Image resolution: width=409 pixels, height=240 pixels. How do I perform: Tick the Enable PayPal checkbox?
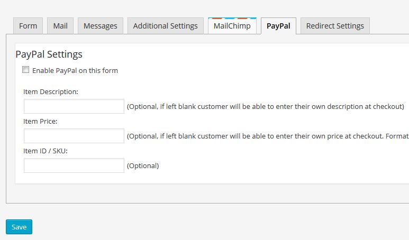point(25,70)
